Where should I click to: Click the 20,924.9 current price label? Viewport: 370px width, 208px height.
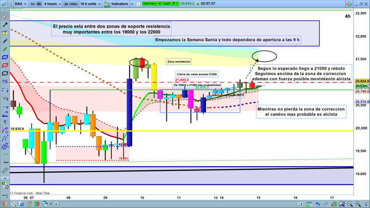click(361, 81)
